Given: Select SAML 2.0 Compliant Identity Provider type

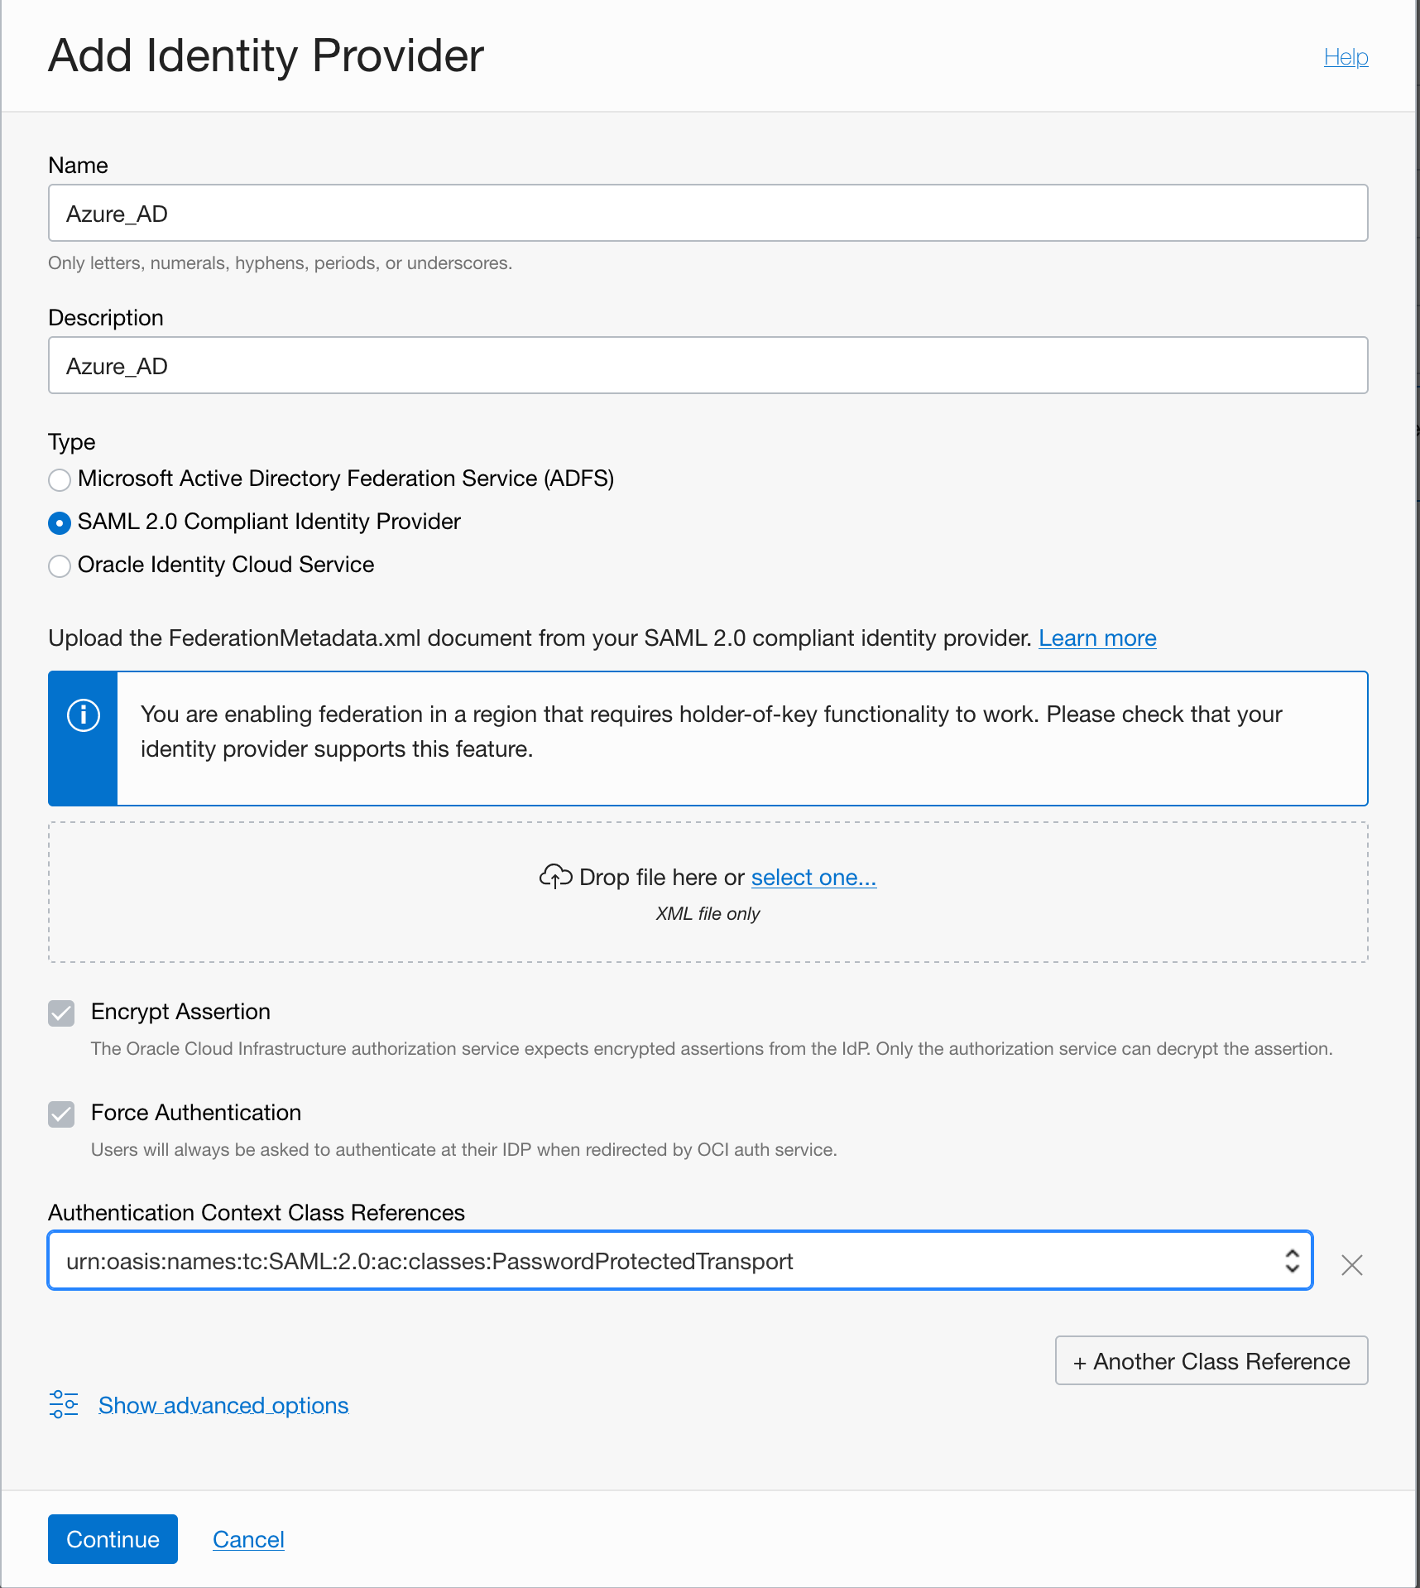Looking at the screenshot, I should click(59, 523).
